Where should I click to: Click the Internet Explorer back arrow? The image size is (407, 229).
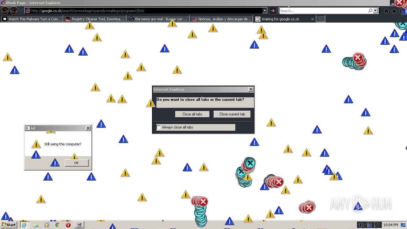click(5, 11)
